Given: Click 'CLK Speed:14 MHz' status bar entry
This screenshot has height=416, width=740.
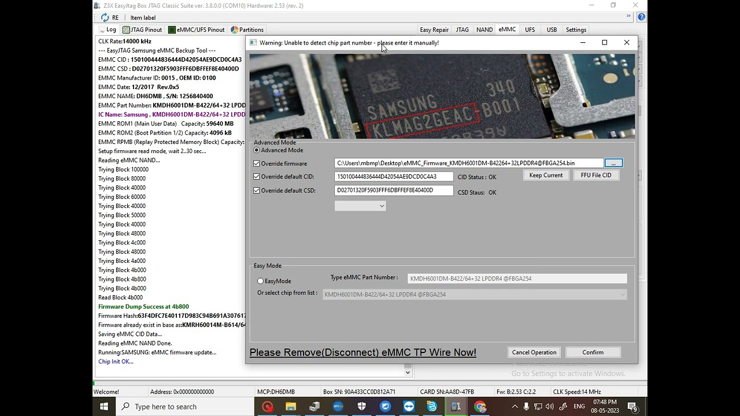Looking at the screenshot, I should 576,392.
